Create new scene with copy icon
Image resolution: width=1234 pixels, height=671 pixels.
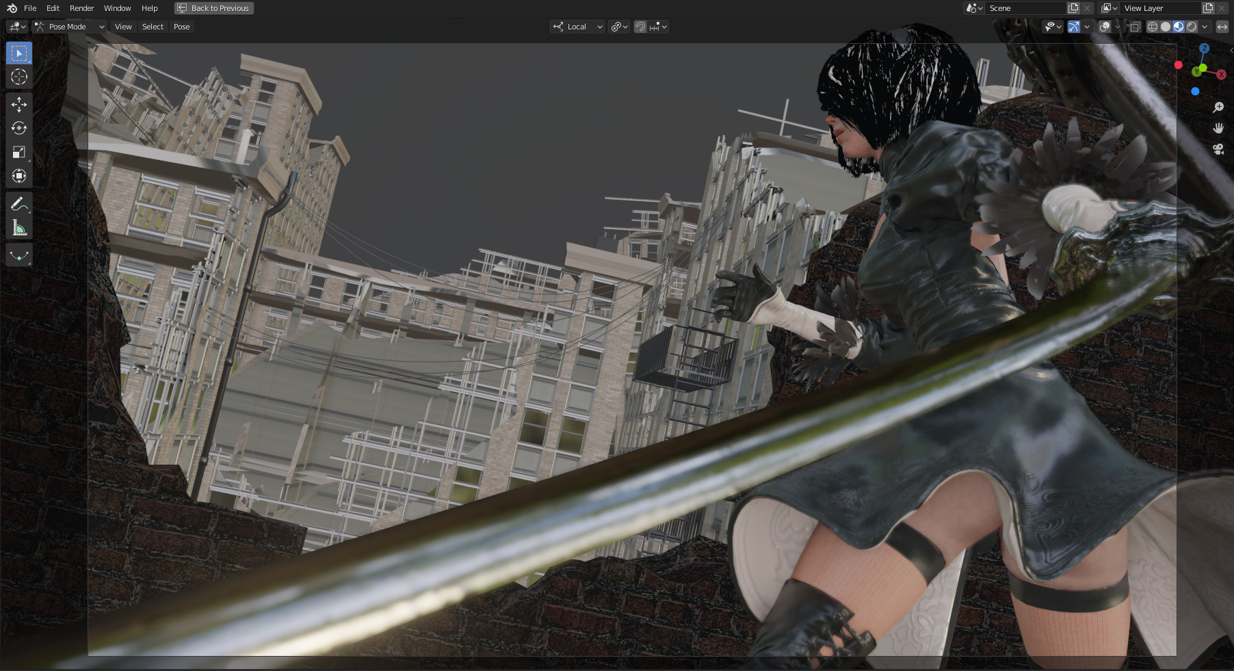(1073, 8)
